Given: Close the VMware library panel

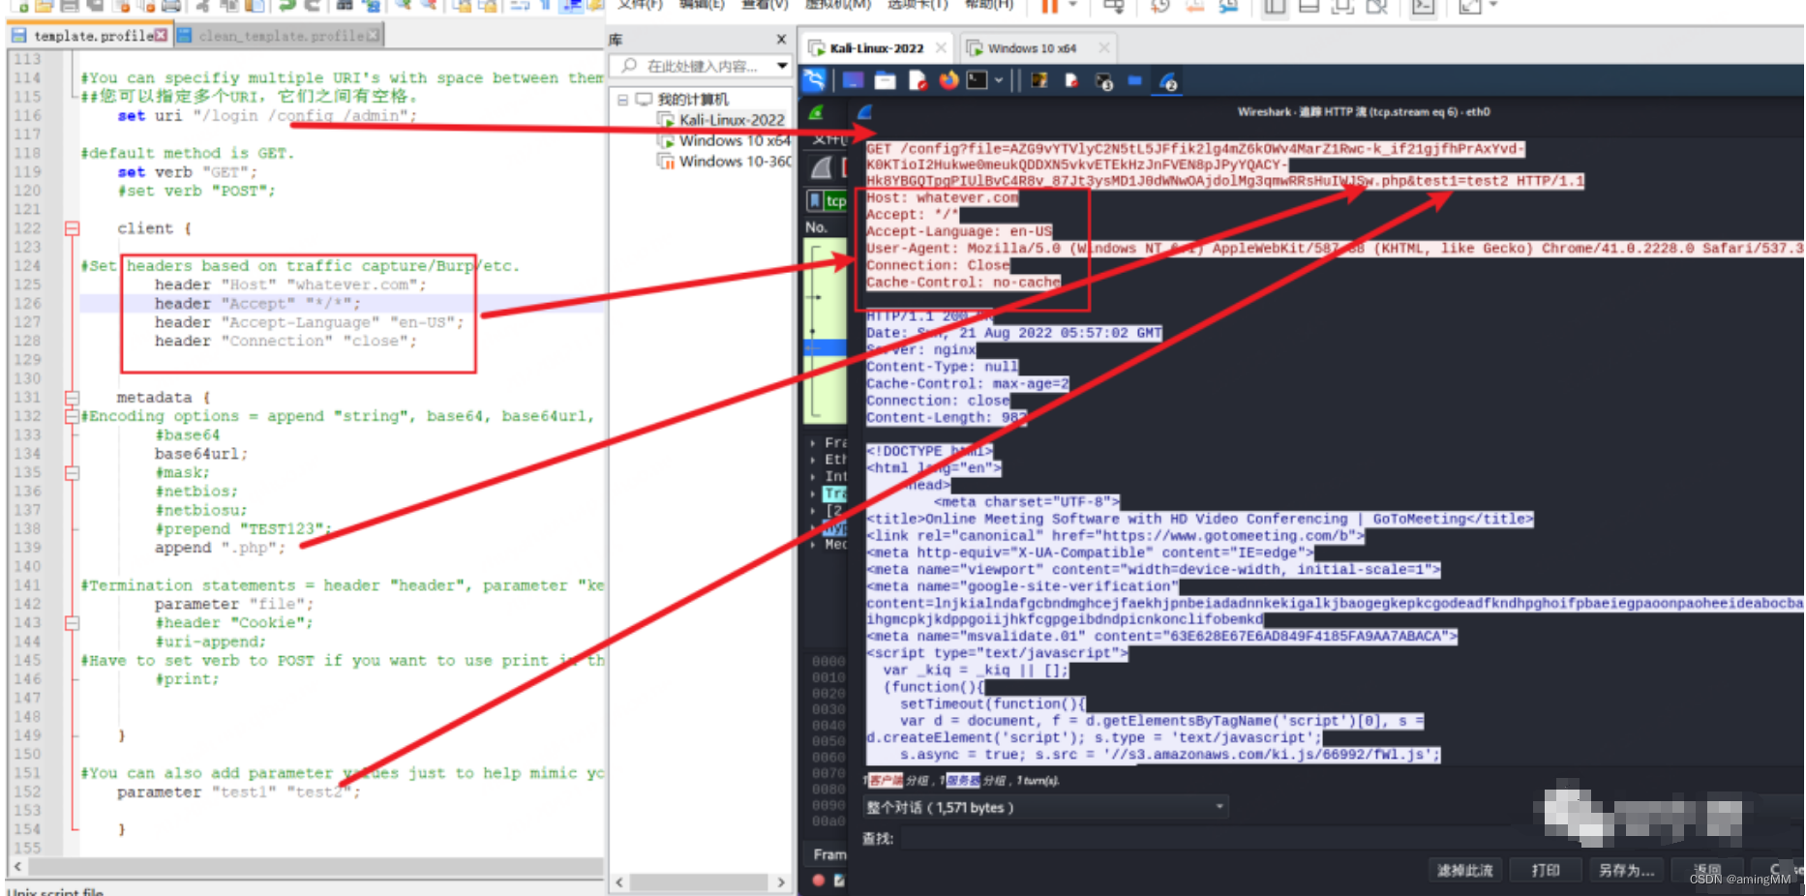Looking at the screenshot, I should click(781, 40).
